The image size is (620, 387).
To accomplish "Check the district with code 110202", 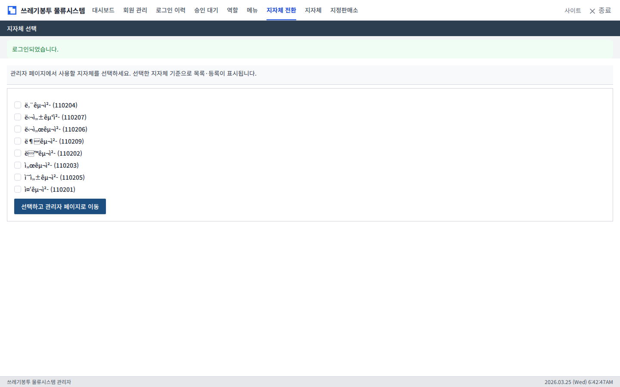I will 18,153.
